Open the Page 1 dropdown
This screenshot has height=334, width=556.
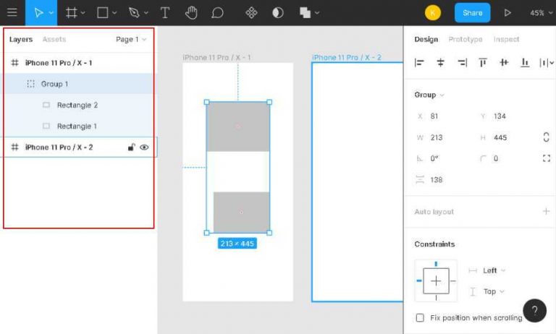coord(131,40)
